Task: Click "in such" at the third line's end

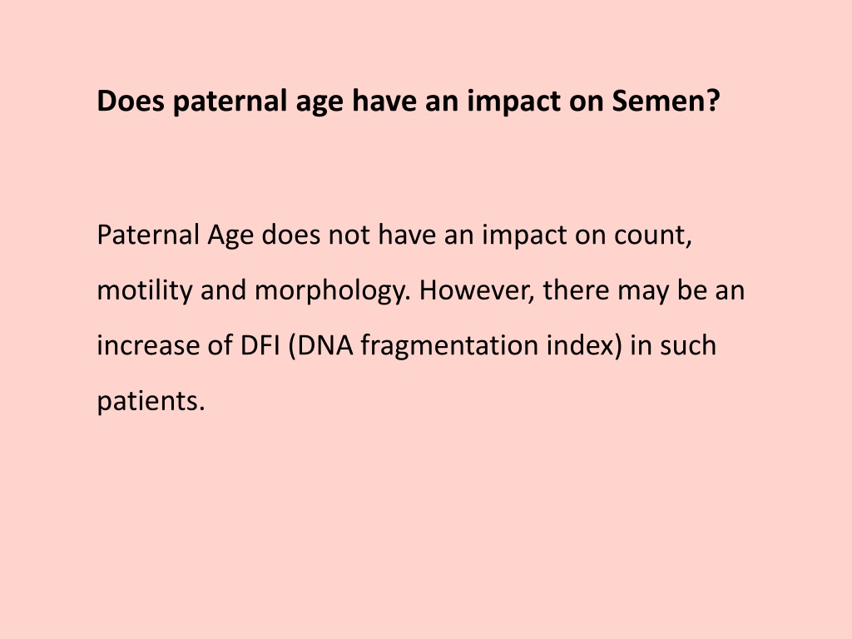Action: (x=673, y=345)
